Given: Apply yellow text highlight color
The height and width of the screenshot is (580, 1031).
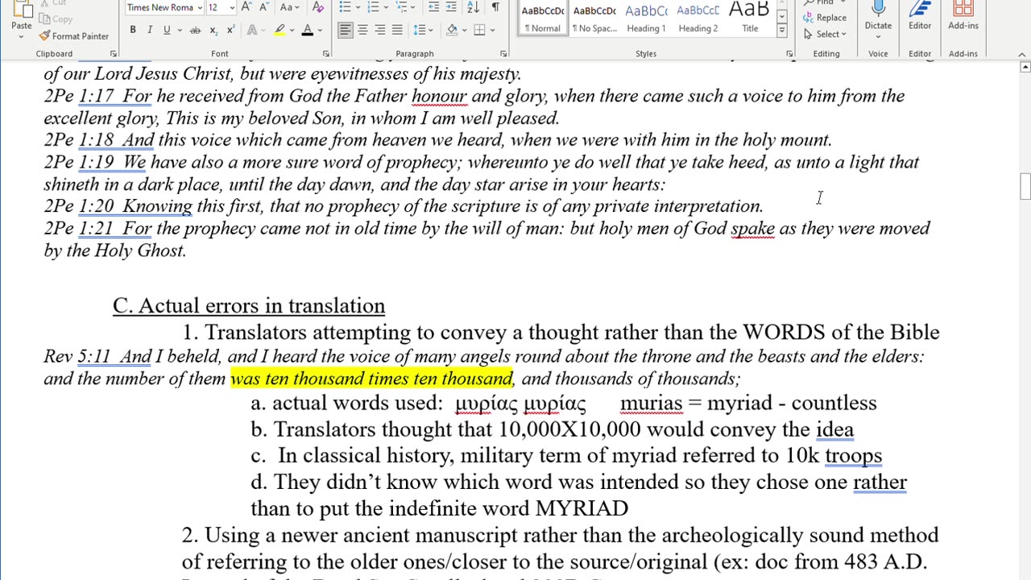Looking at the screenshot, I should tap(279, 31).
